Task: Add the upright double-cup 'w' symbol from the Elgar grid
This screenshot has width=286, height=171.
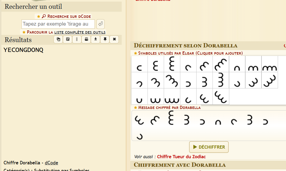Action: (x=156, y=97)
